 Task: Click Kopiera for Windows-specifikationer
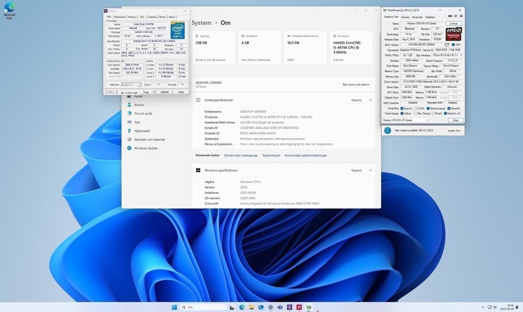pyautogui.click(x=356, y=171)
